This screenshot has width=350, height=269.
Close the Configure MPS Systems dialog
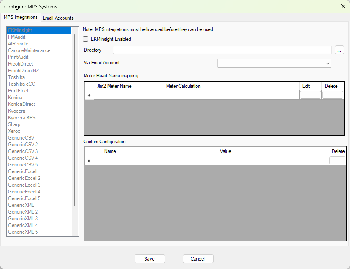343,6
